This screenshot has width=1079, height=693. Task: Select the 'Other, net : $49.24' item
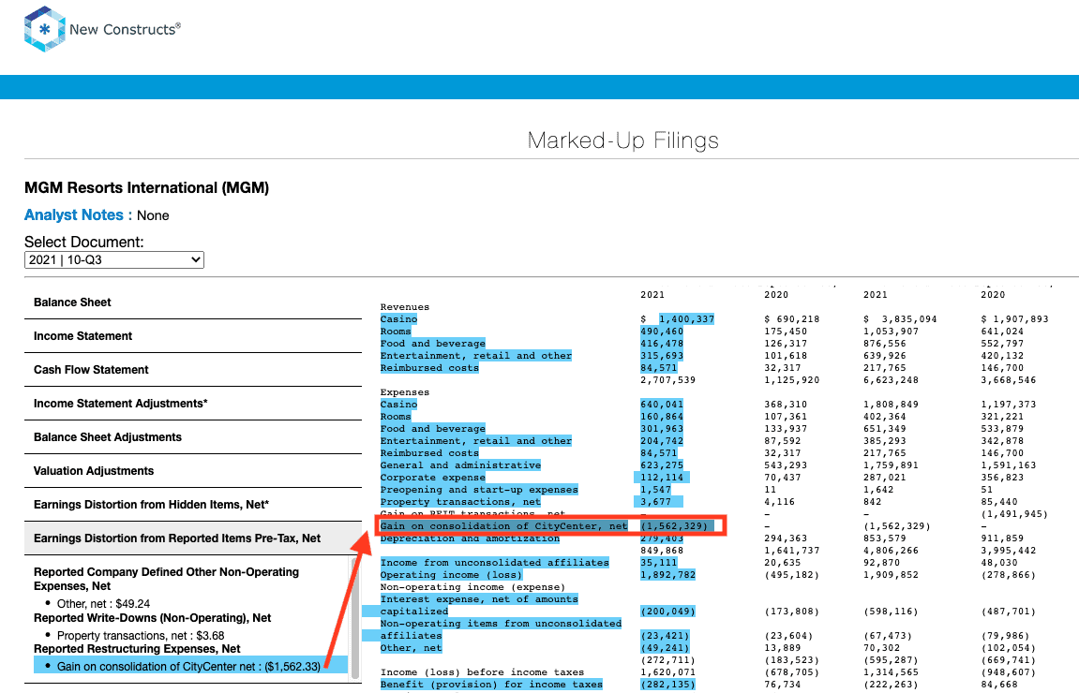pos(103,604)
